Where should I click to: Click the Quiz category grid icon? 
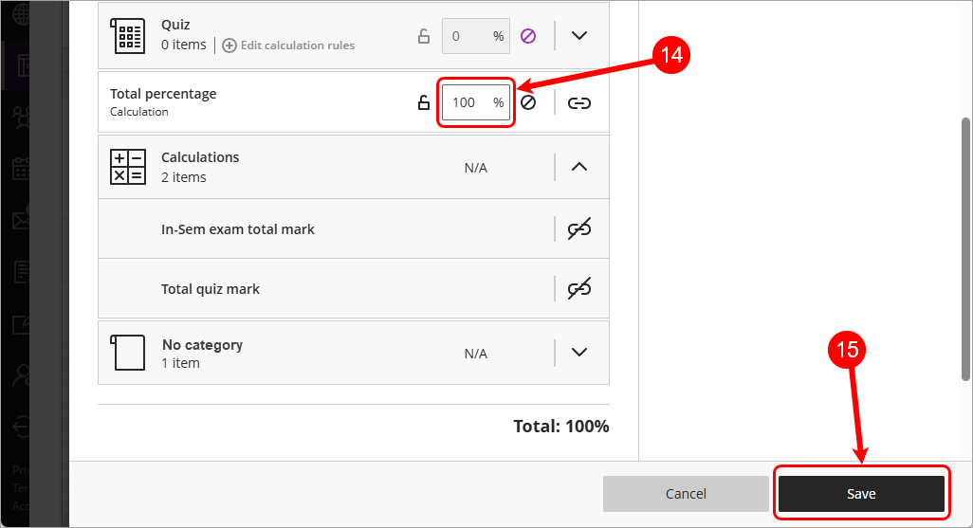128,35
